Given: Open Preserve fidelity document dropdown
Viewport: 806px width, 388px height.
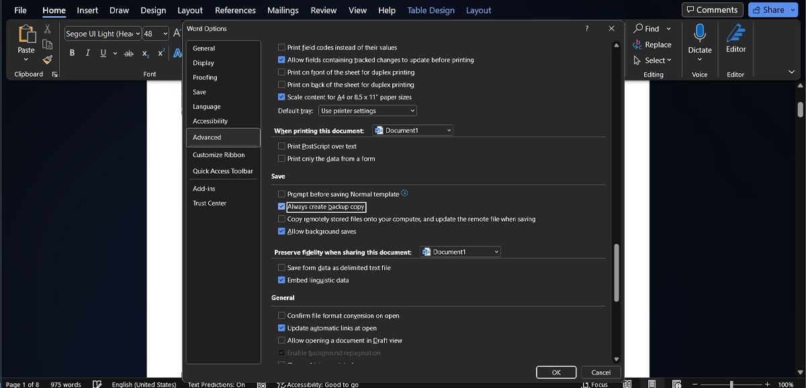Looking at the screenshot, I should (460, 252).
